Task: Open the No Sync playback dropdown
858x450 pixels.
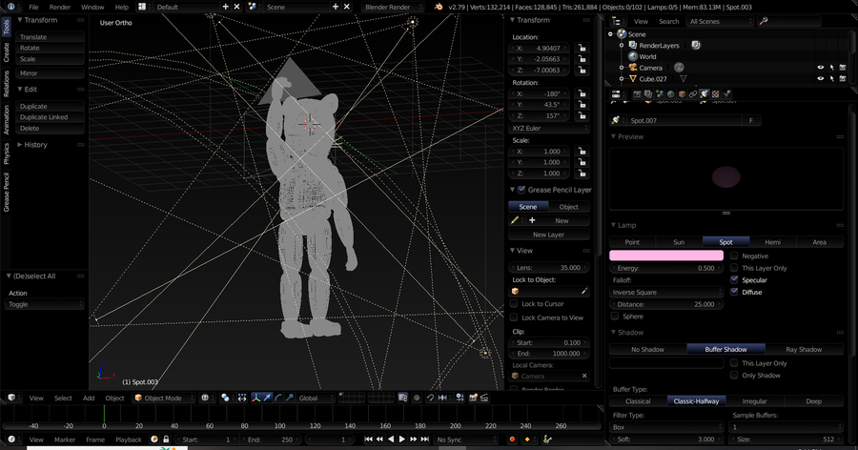Action: point(466,440)
